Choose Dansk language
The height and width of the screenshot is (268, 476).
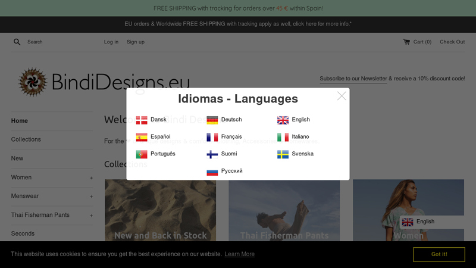pos(158,120)
